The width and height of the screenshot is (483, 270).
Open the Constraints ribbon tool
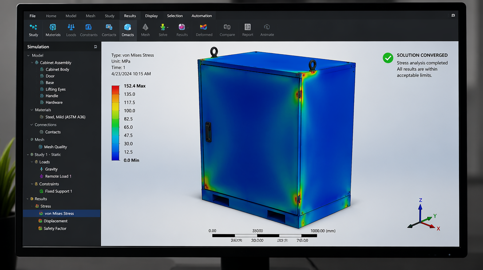(89, 30)
